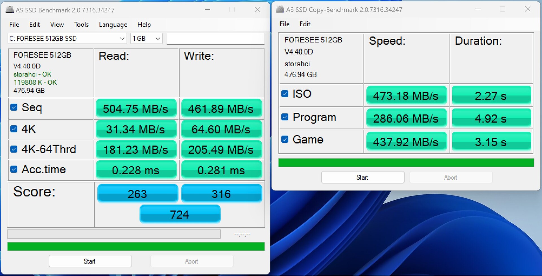Click the Program speed 286.06 MB/s
Screen dimensions: 542x276
[x=406, y=118]
